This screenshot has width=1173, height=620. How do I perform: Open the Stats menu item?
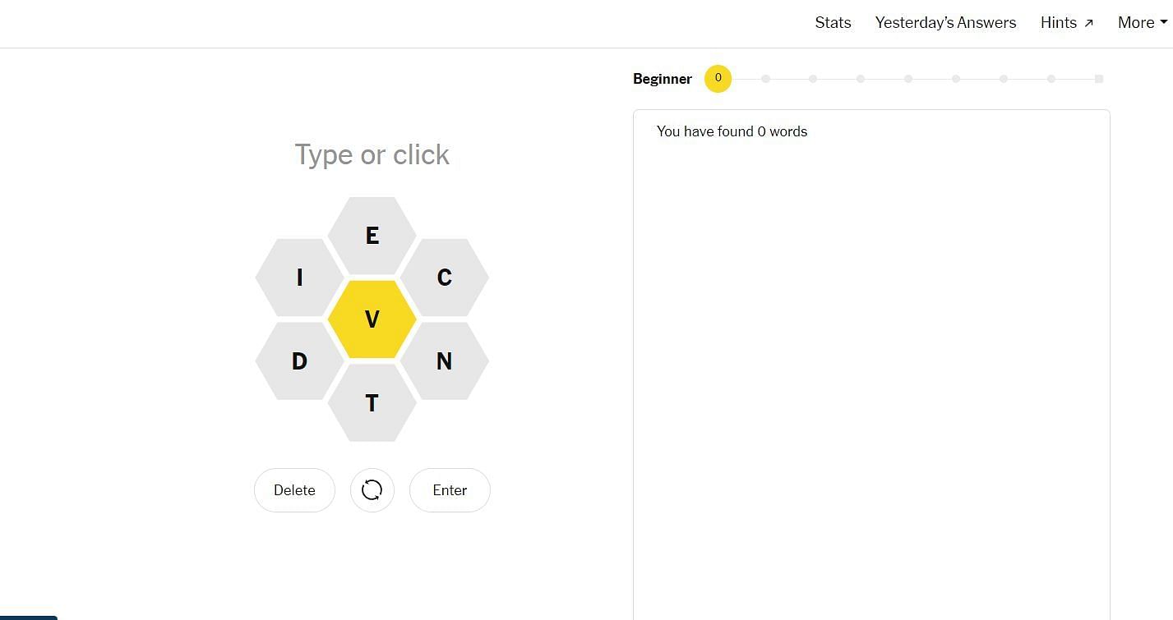pyautogui.click(x=833, y=23)
